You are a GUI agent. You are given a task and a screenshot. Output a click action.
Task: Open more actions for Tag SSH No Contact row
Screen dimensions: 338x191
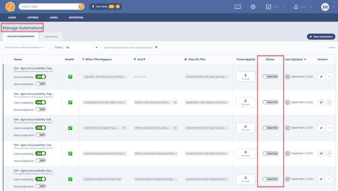329,77
